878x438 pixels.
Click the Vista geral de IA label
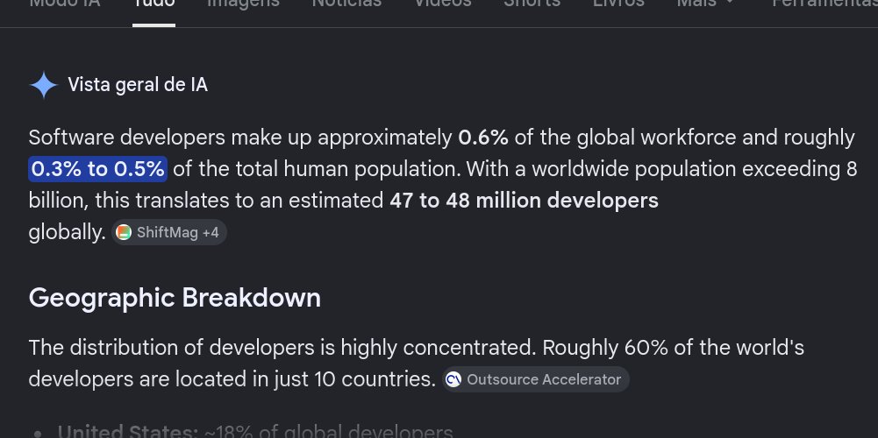(x=138, y=85)
